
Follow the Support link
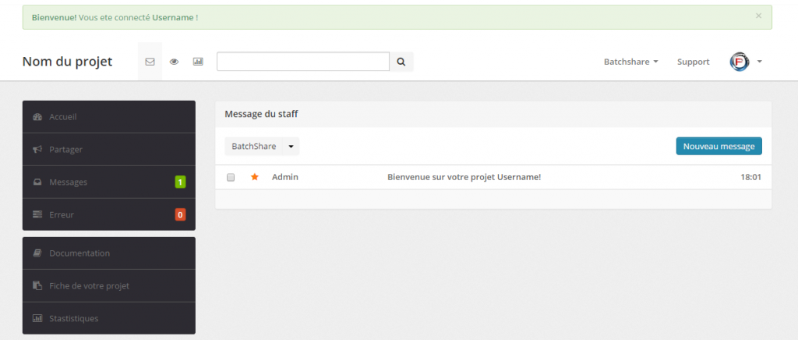pyautogui.click(x=693, y=62)
